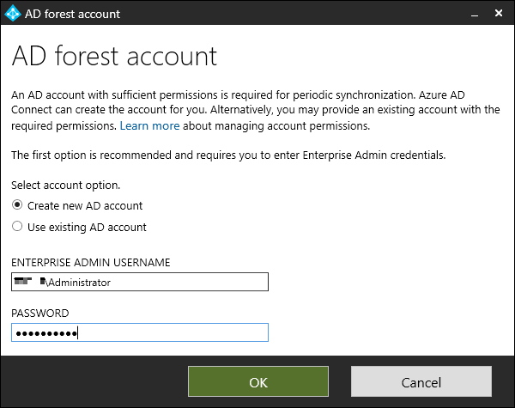Close the AD forest account dialog

tap(497, 14)
